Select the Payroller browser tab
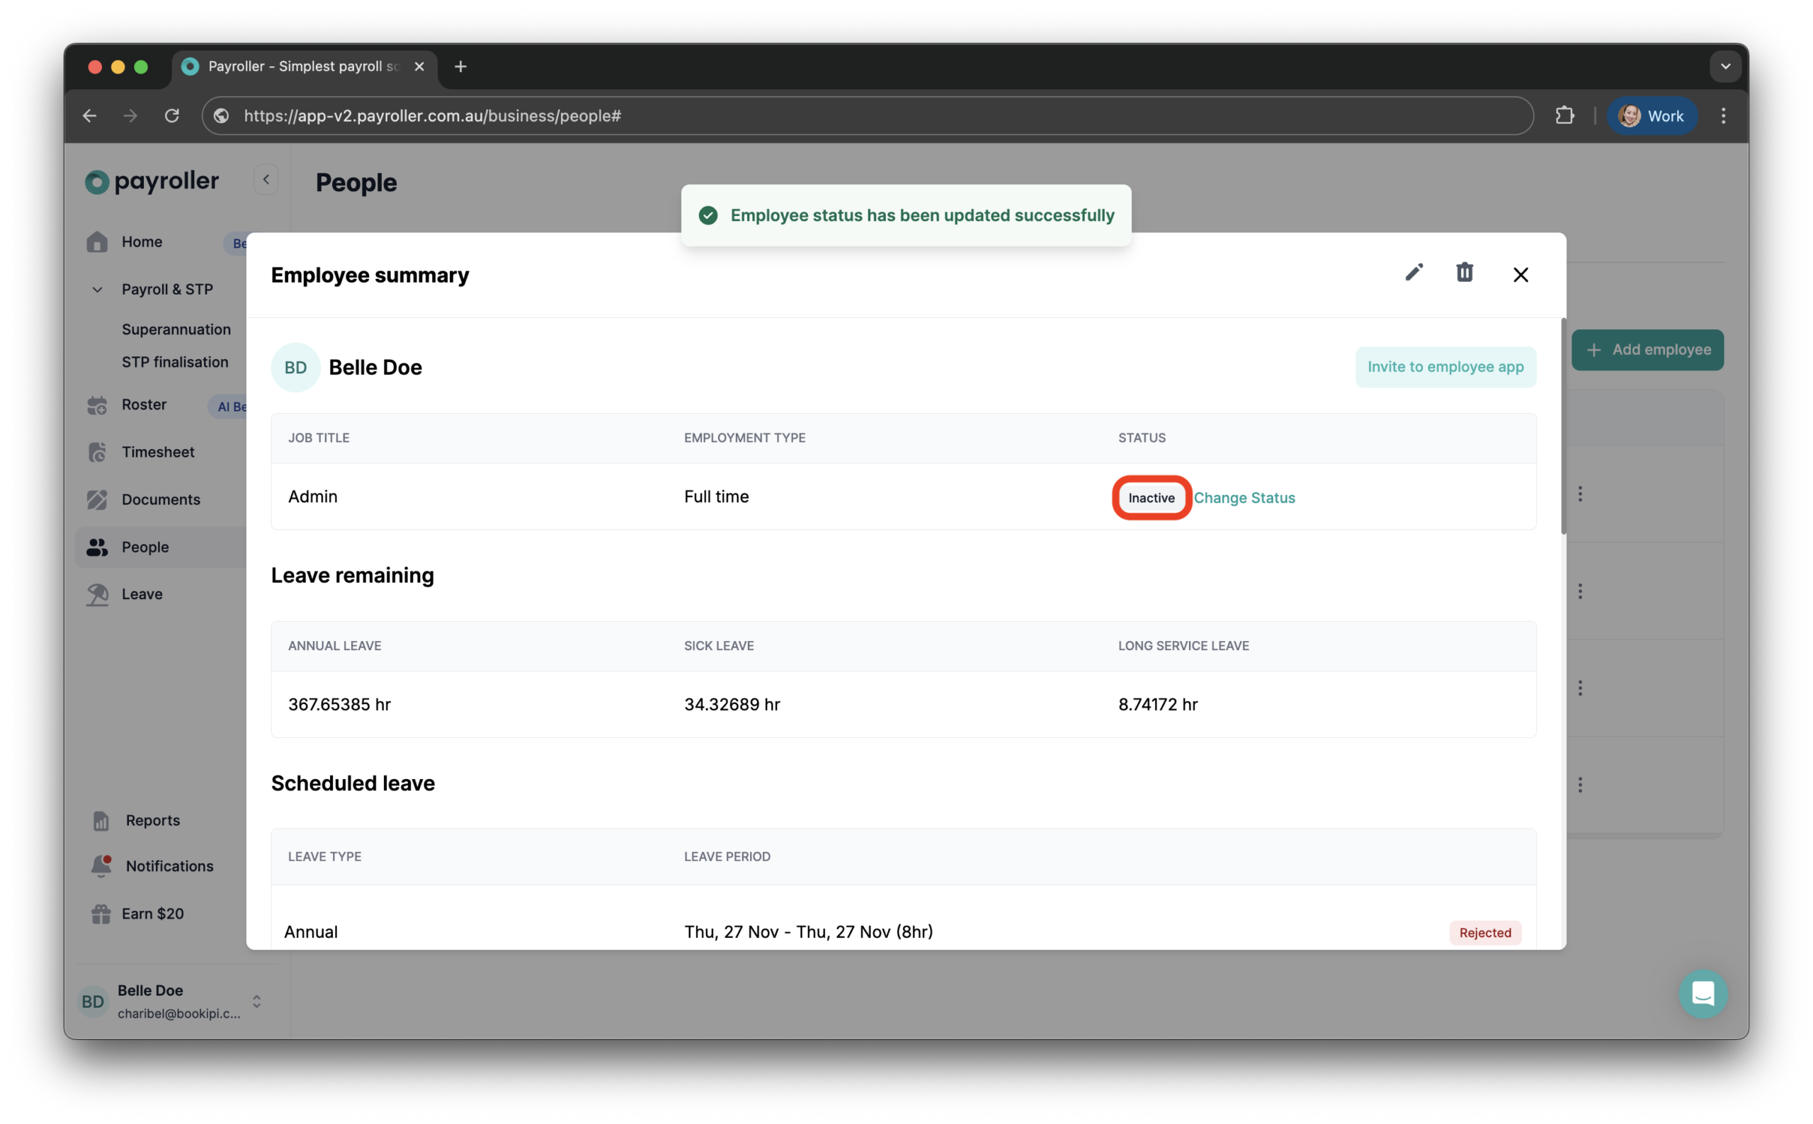 click(x=297, y=66)
